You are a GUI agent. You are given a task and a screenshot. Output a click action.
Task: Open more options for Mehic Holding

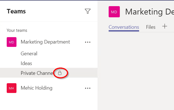click(x=88, y=88)
